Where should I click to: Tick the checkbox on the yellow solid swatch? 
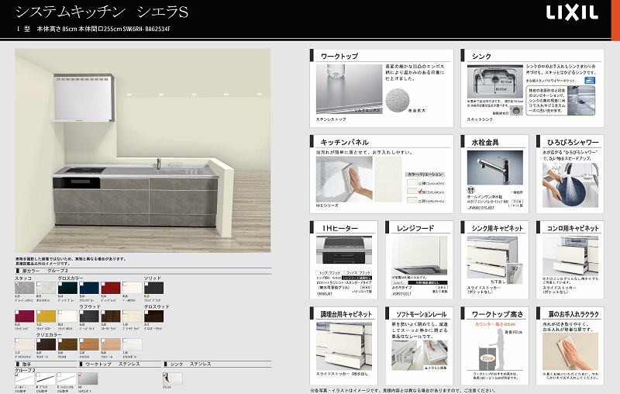(39, 313)
